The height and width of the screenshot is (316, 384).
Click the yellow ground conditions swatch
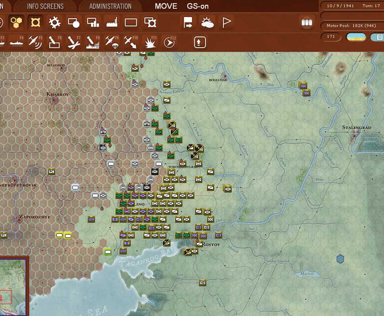coord(356,37)
